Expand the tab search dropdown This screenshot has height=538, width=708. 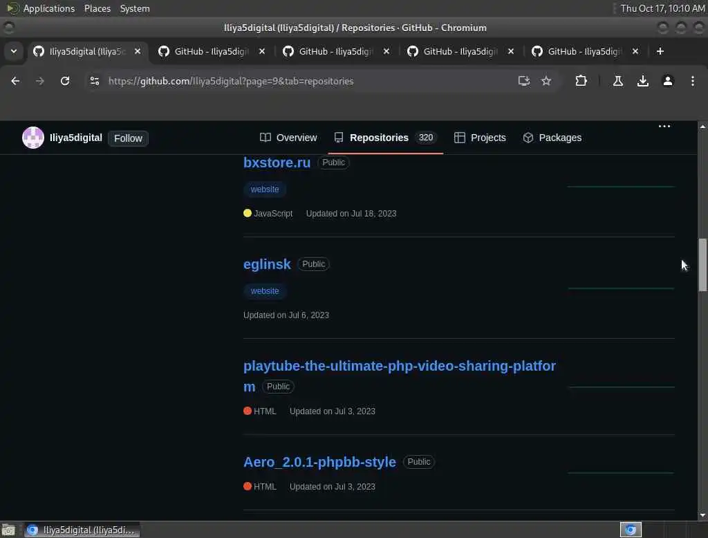click(x=14, y=51)
